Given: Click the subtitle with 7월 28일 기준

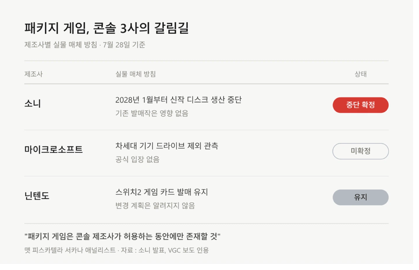Looking at the screenshot, I should coord(85,45).
